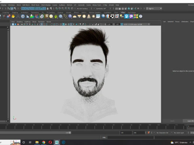Open the Display menu
The height and width of the screenshot is (145, 194).
[x=4, y=5]
